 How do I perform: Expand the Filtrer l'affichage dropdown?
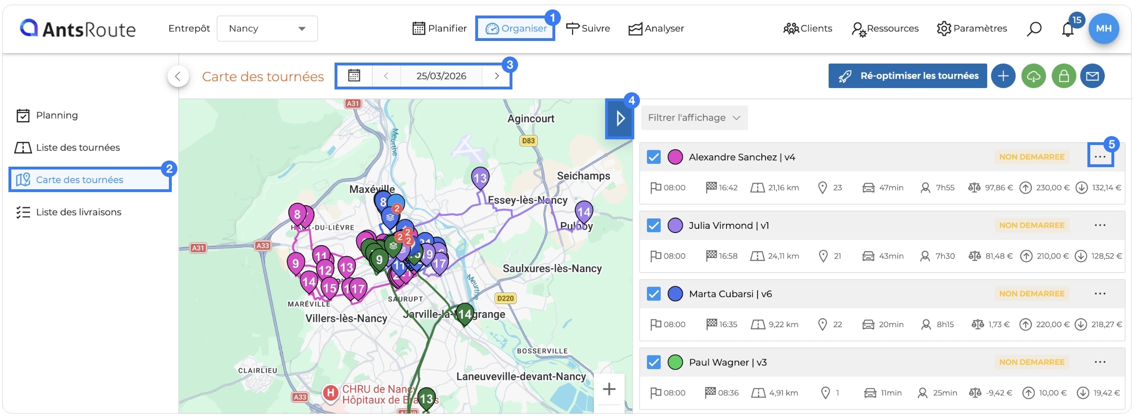pos(694,118)
